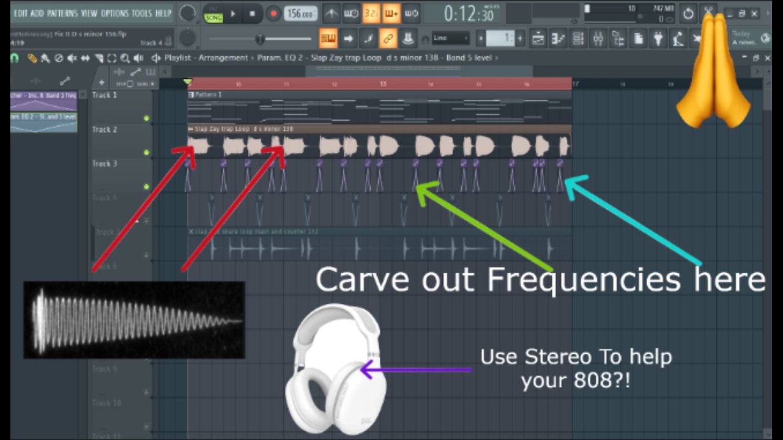This screenshot has height=440, width=783.
Task: Open the HELP menu
Action: 163,13
